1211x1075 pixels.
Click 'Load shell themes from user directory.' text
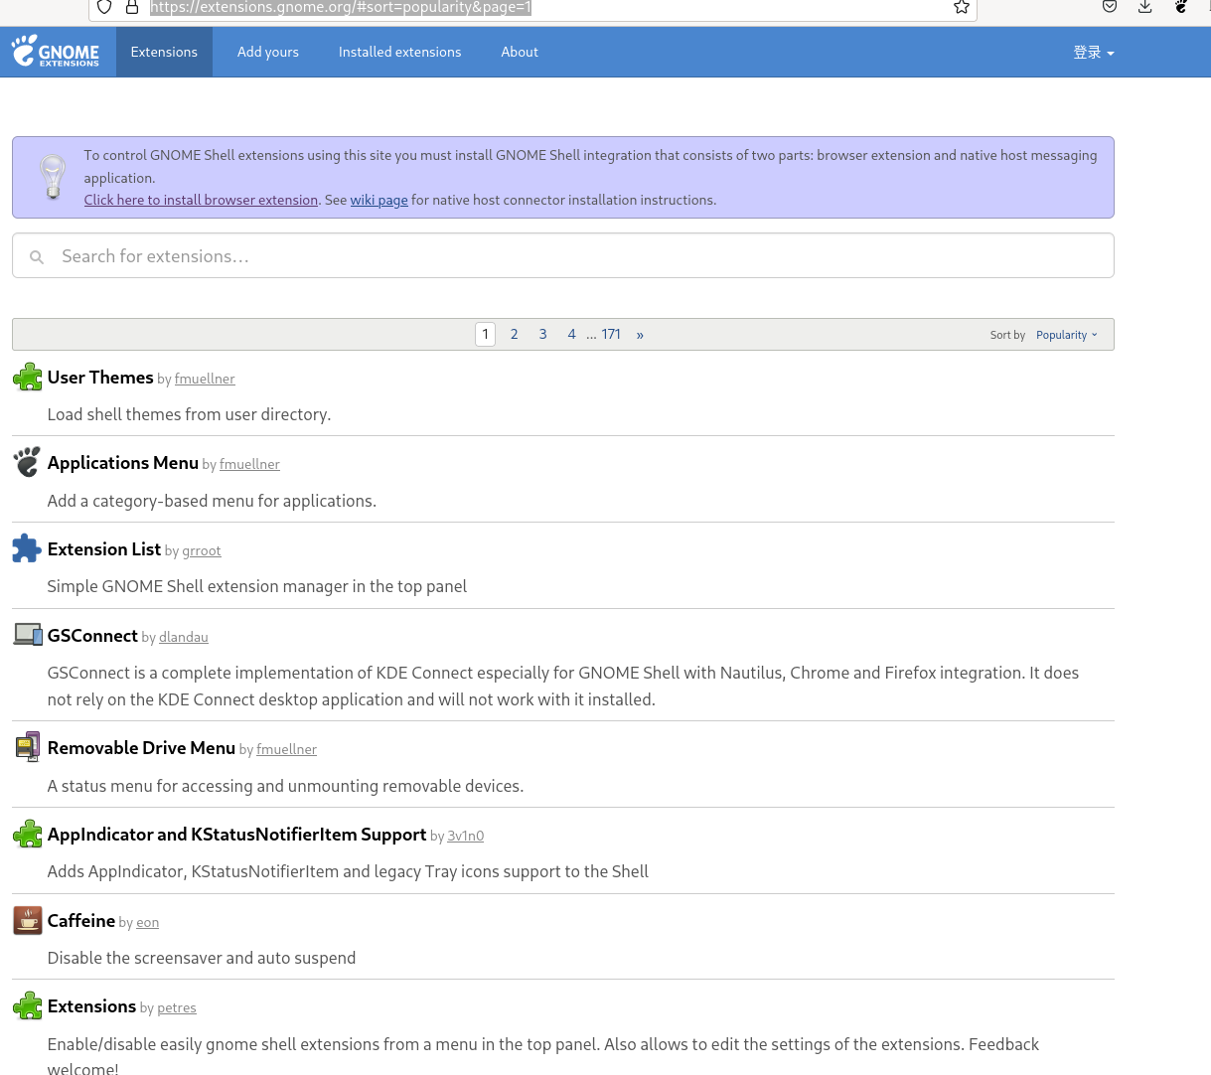point(189,414)
